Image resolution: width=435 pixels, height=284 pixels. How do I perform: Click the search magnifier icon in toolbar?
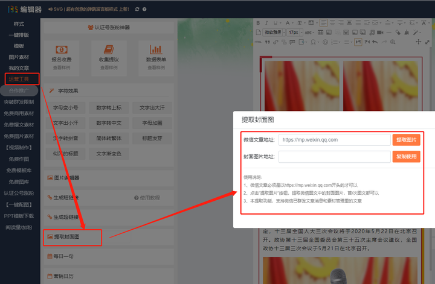point(393,42)
